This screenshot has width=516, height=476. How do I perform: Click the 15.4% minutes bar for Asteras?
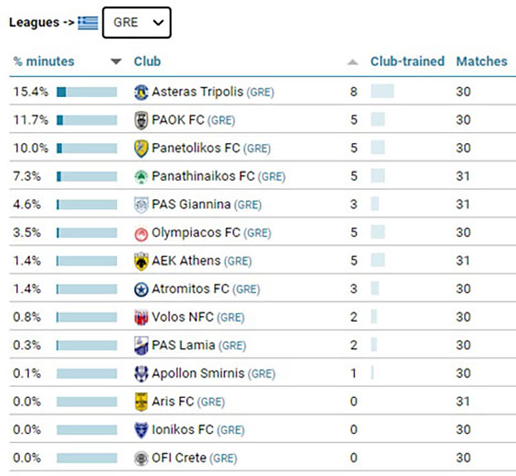click(x=87, y=91)
